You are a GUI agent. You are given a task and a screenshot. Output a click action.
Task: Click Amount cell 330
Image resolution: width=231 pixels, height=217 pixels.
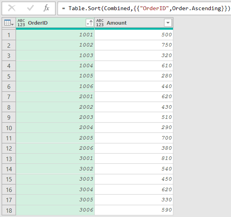point(134,200)
